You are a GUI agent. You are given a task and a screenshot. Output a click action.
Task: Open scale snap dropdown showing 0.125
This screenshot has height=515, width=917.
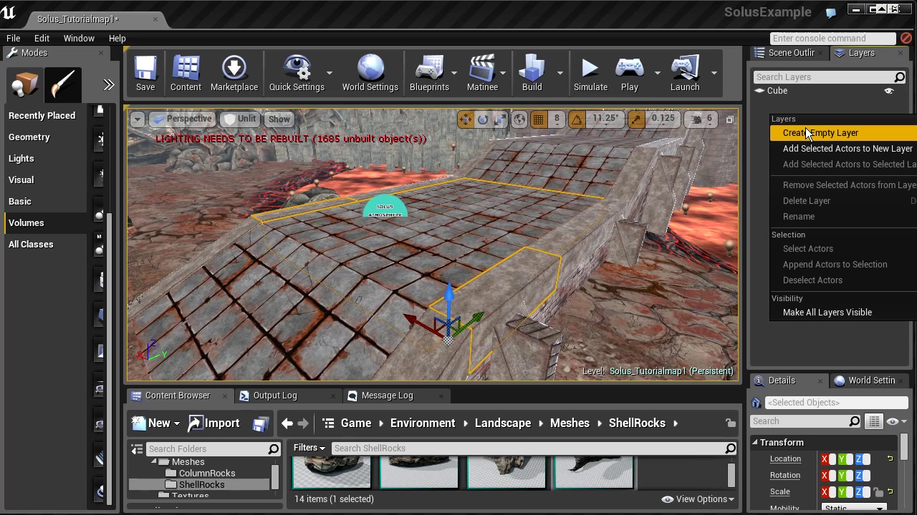pyautogui.click(x=663, y=119)
